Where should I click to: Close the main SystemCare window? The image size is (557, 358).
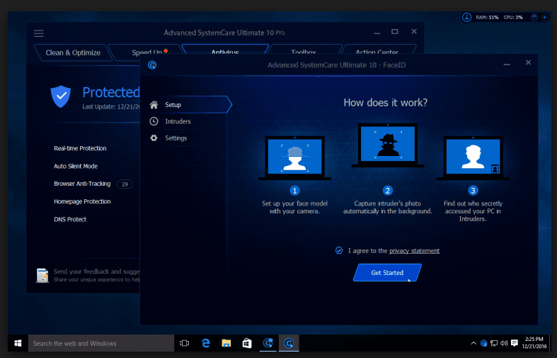point(414,31)
